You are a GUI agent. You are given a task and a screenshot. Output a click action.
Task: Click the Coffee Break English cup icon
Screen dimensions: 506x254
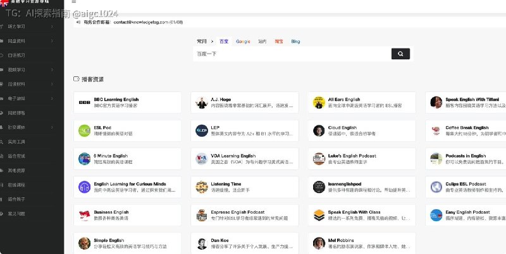click(x=436, y=130)
